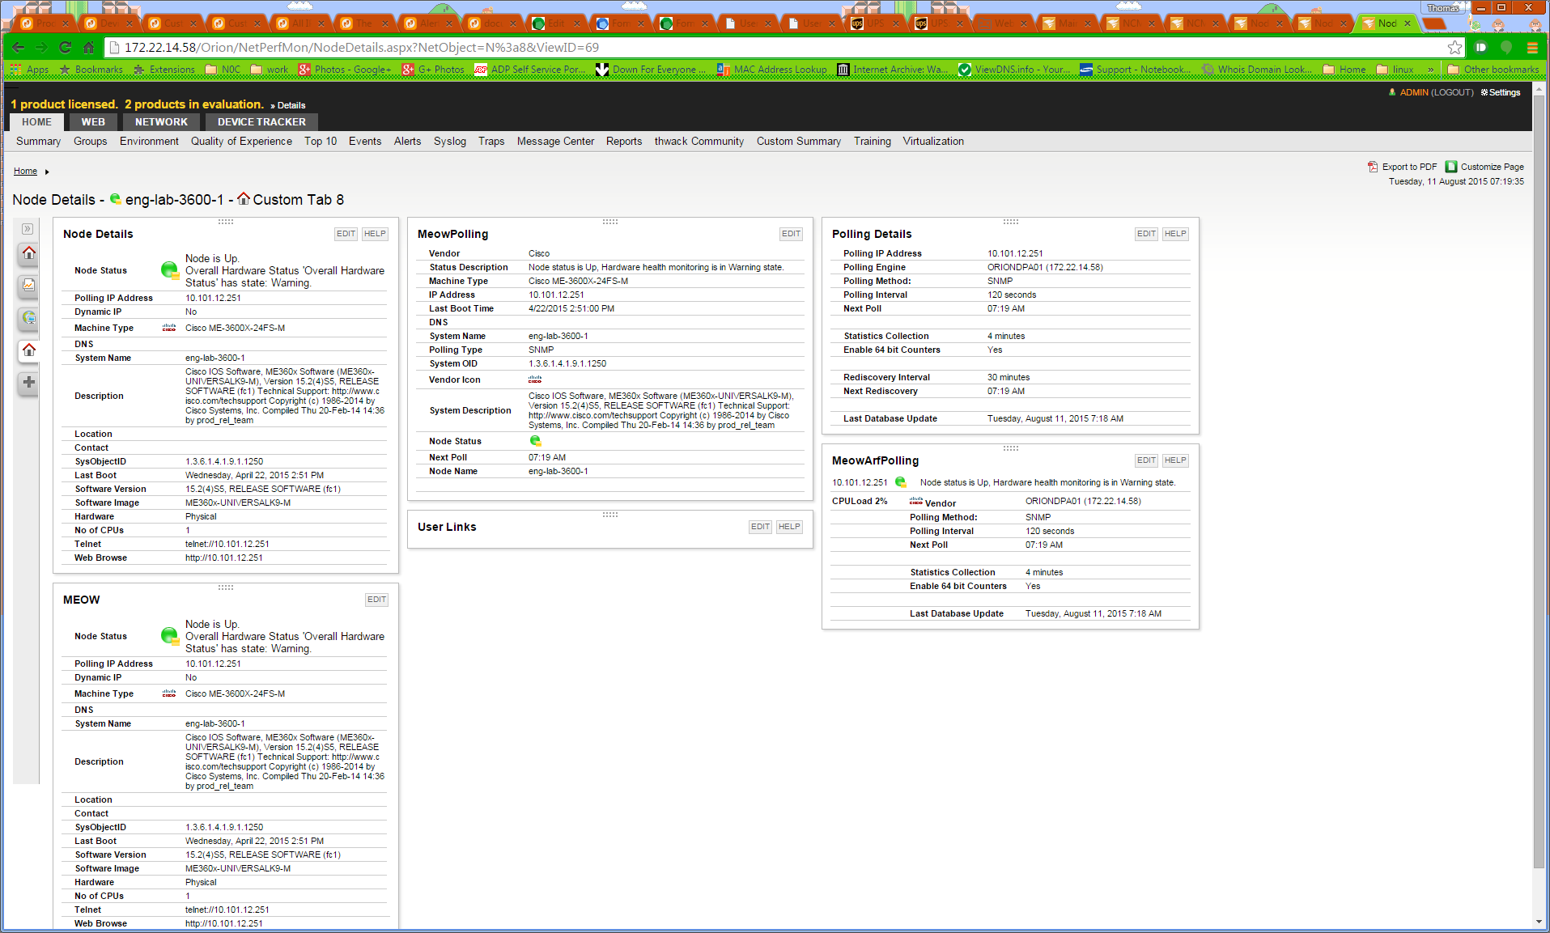Open the Settings link at top right
This screenshot has height=933, width=1550.
pyautogui.click(x=1501, y=92)
